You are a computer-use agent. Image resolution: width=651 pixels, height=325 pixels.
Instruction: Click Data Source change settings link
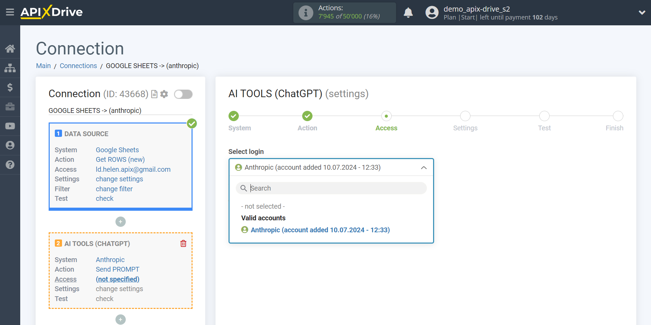119,179
